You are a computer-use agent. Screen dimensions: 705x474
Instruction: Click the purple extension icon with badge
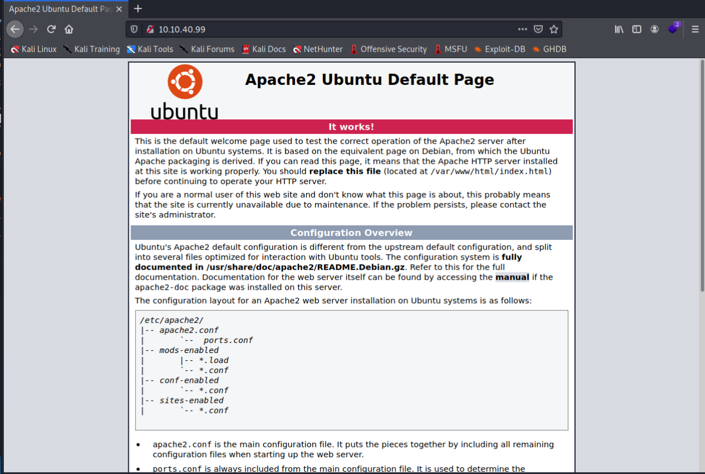(673, 28)
